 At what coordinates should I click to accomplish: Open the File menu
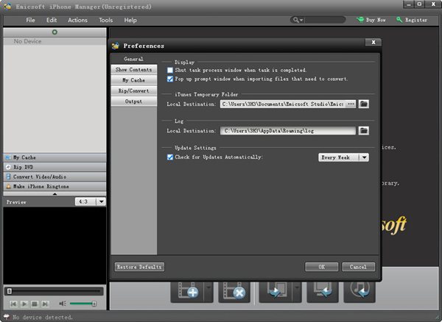(30, 21)
